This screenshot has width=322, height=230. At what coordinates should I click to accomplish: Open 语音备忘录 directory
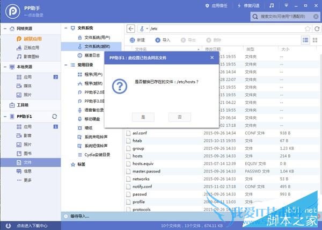coord(91,110)
